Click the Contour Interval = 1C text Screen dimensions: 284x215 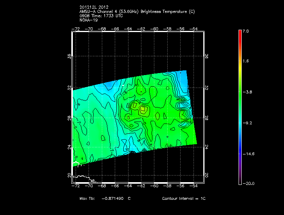184,199
